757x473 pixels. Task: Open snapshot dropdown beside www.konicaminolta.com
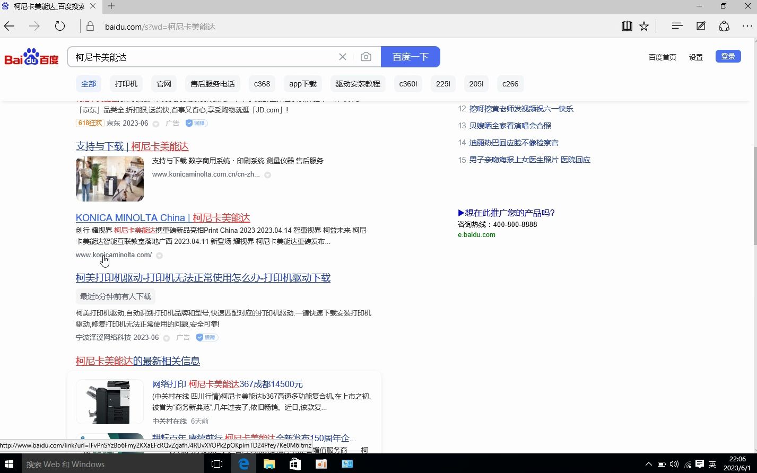coord(159,255)
